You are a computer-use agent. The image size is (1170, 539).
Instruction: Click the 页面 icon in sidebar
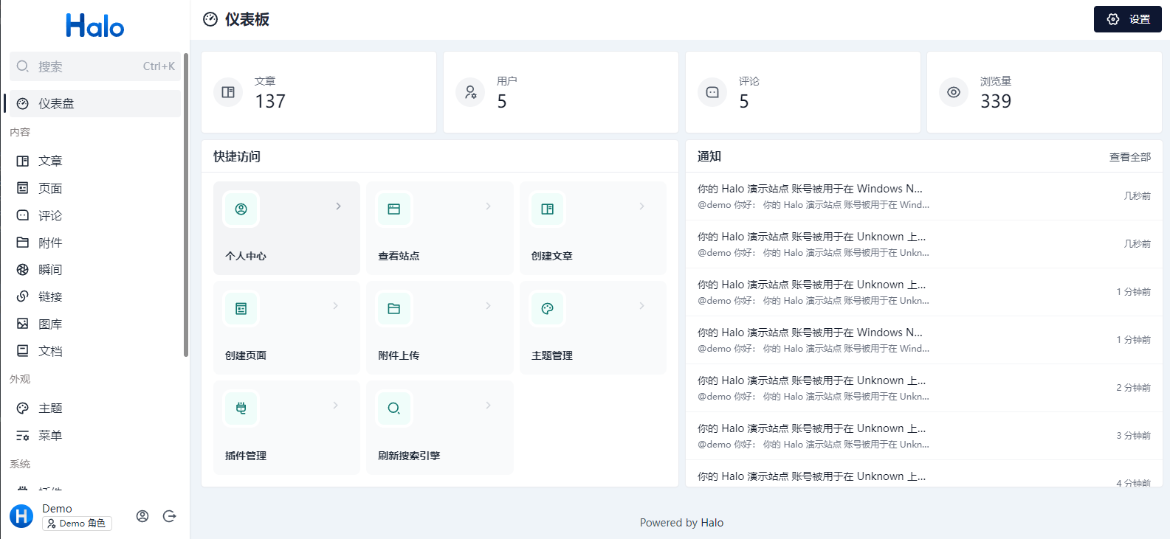[x=23, y=188]
